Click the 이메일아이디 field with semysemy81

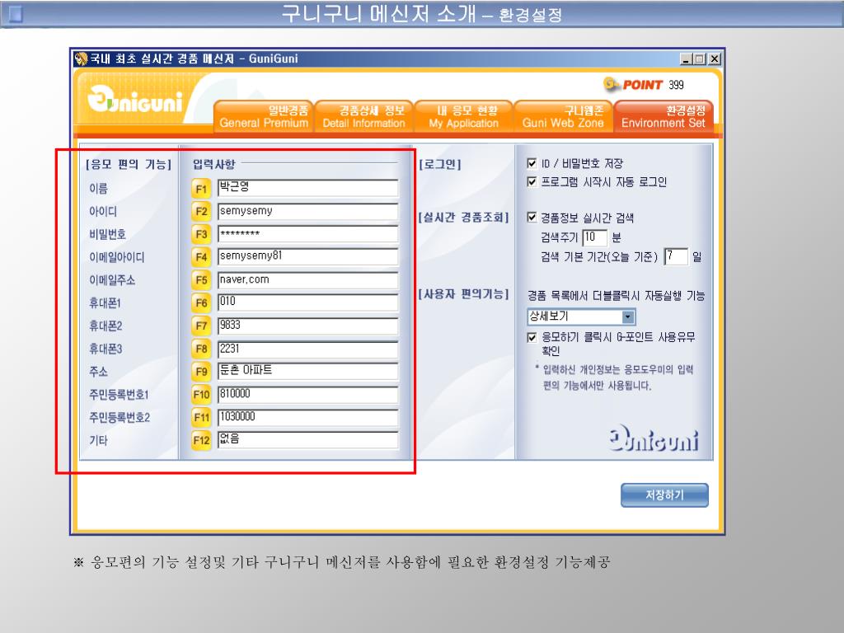[308, 257]
